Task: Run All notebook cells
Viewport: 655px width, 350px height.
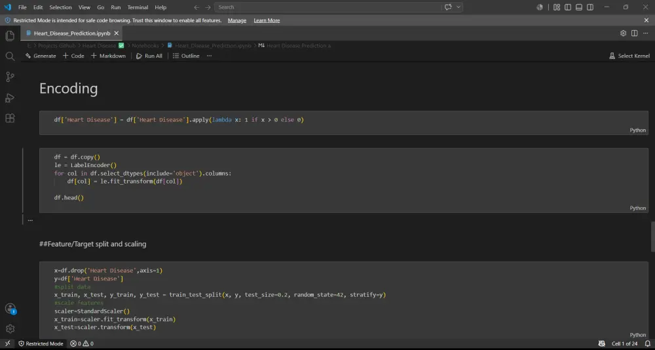Action: (149, 56)
